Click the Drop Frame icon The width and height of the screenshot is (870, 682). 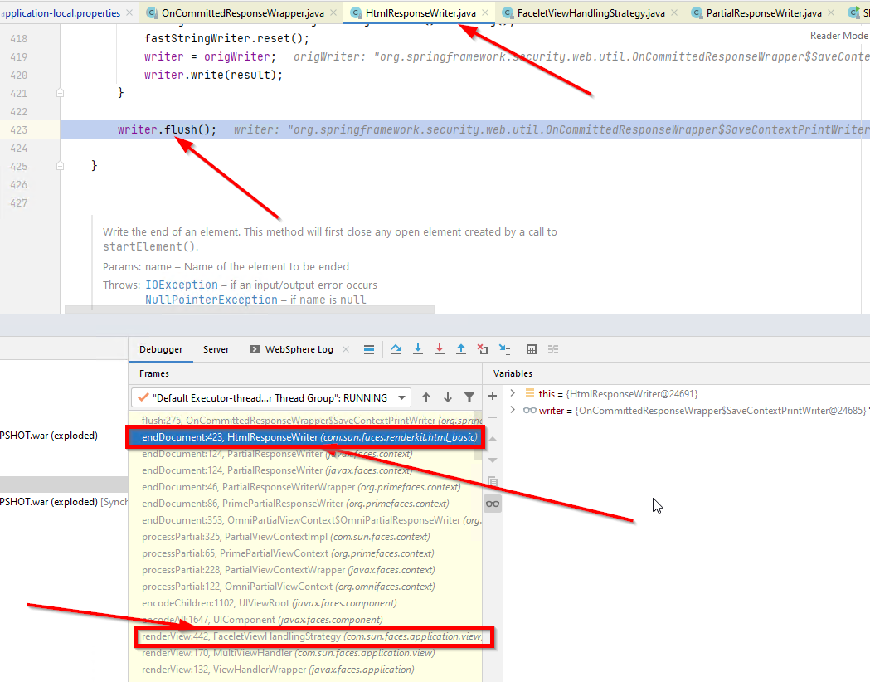483,349
